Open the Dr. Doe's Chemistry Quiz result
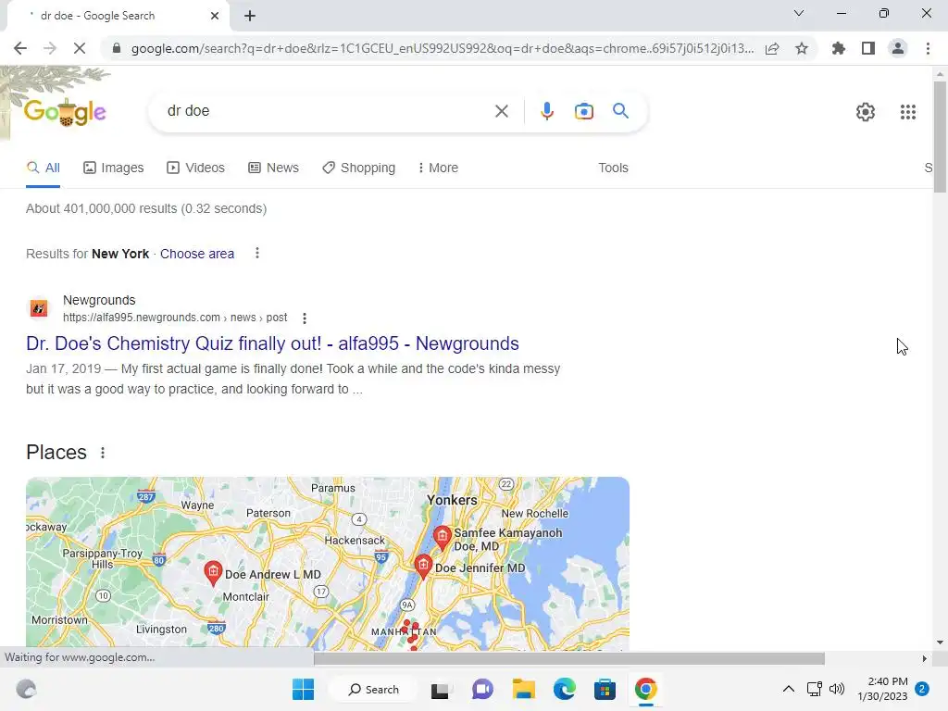Viewport: 948px width, 711px height. tap(273, 343)
